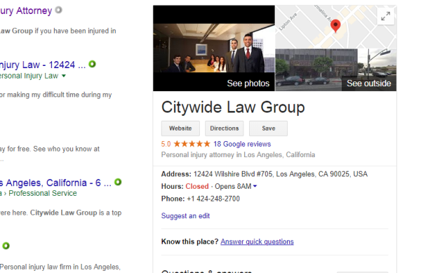Click the gray circle icon beside Injury Attorney
The height and width of the screenshot is (273, 421).
pos(58,11)
